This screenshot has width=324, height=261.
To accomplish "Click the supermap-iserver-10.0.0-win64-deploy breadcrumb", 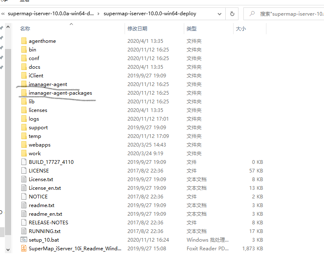I will [150, 14].
